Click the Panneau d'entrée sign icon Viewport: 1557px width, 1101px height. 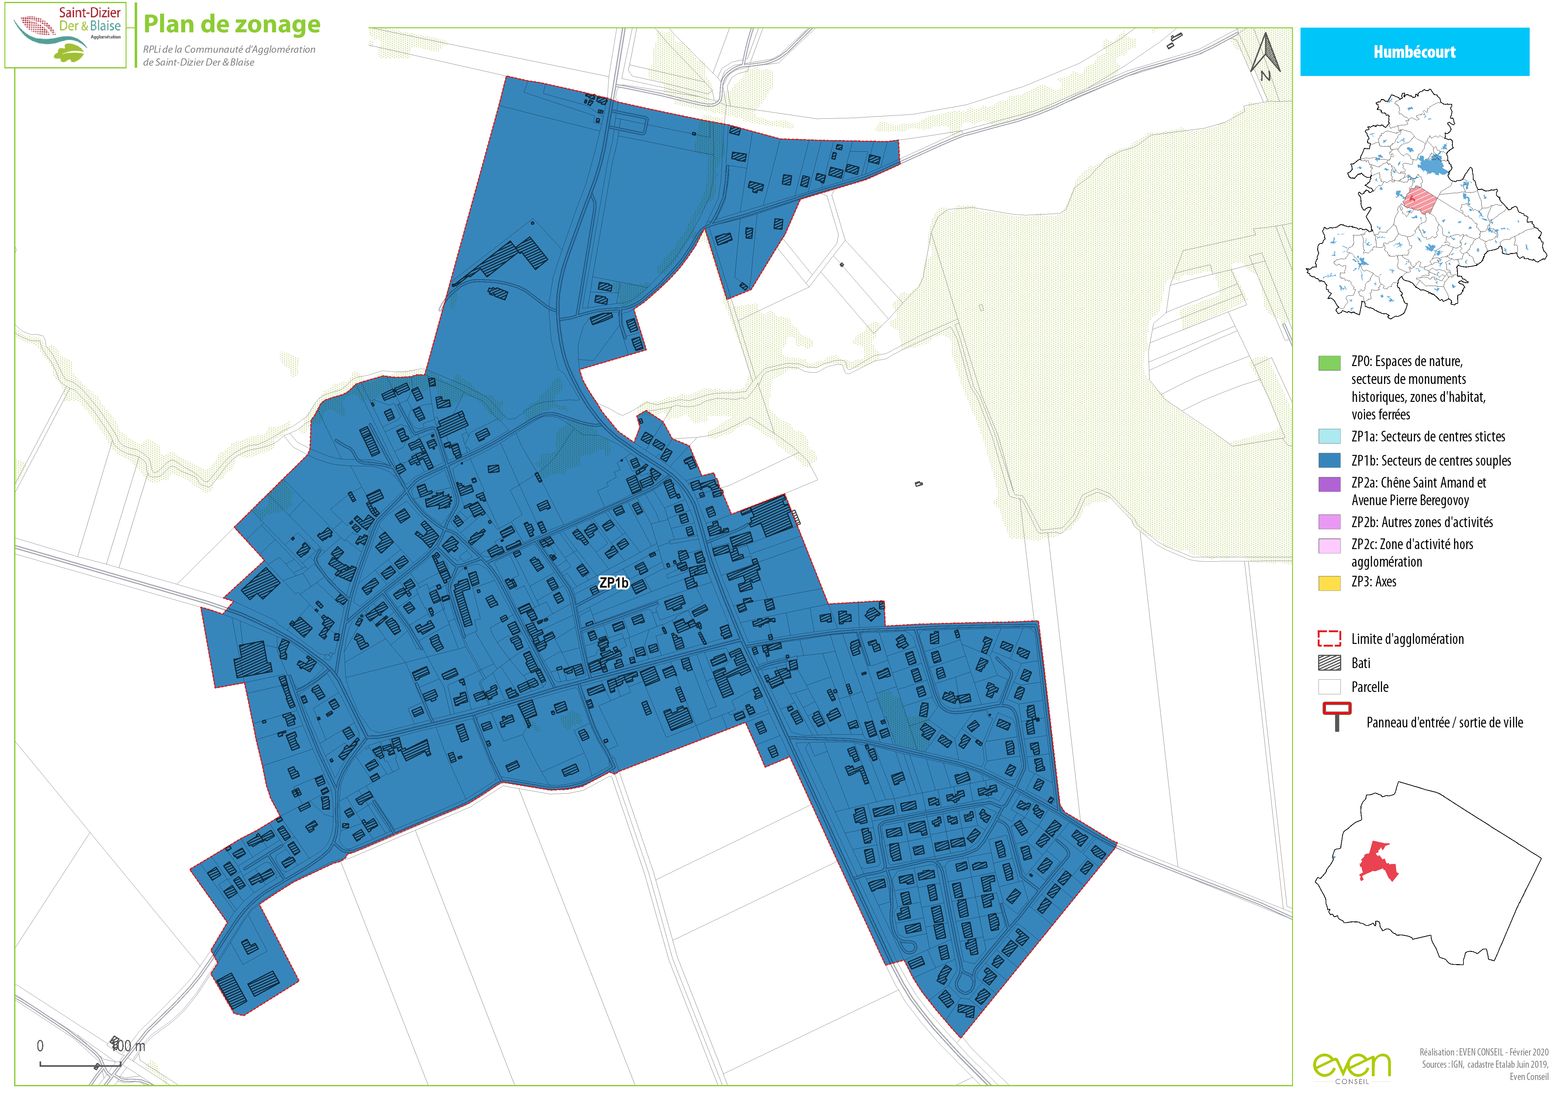(1337, 716)
